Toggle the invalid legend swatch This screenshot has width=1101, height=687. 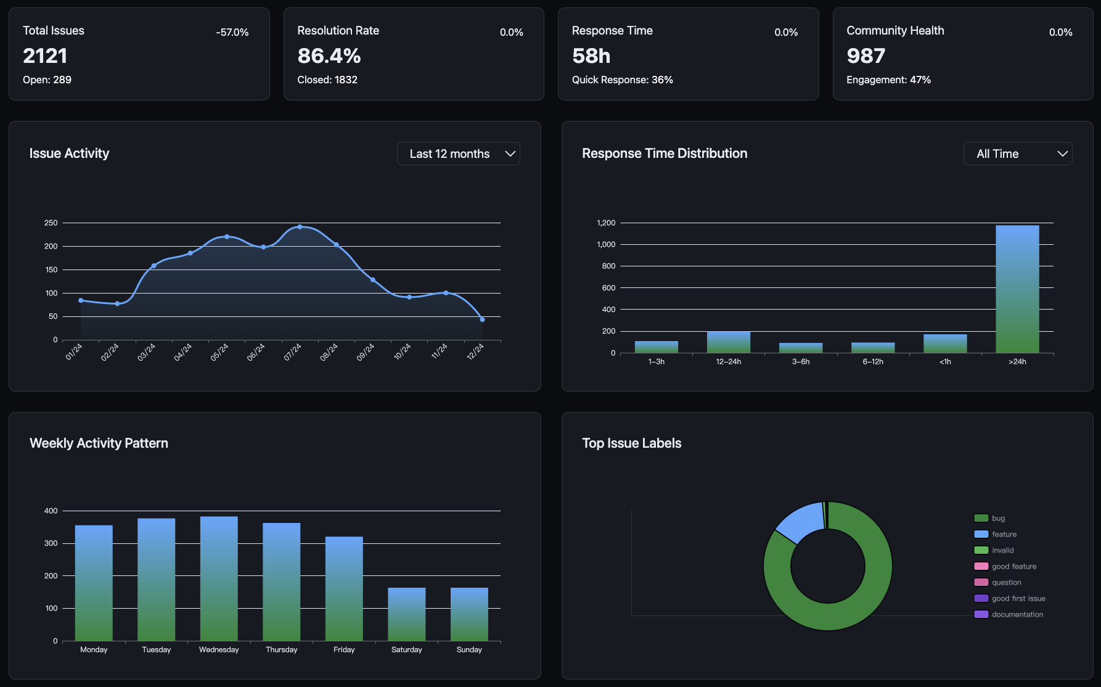981,550
